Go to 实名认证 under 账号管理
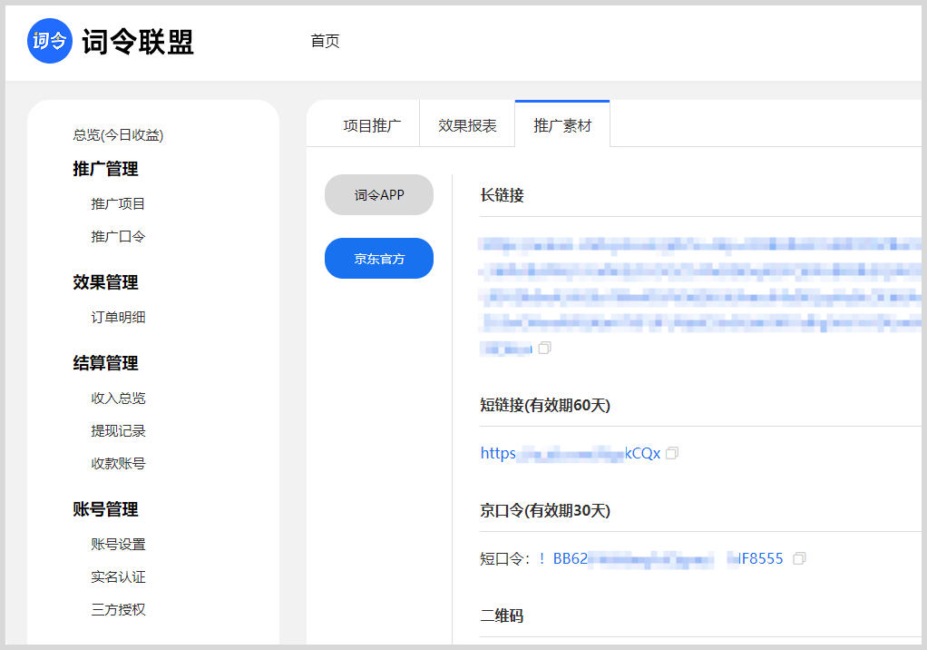 (119, 576)
